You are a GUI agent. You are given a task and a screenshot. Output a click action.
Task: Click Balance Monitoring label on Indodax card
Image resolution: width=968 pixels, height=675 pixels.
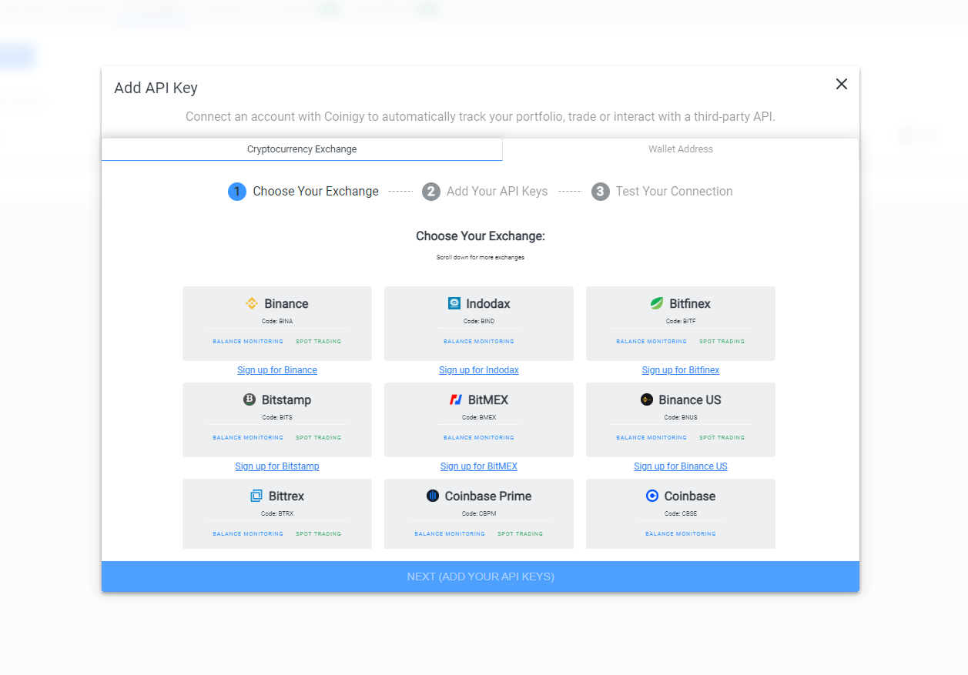479,341
